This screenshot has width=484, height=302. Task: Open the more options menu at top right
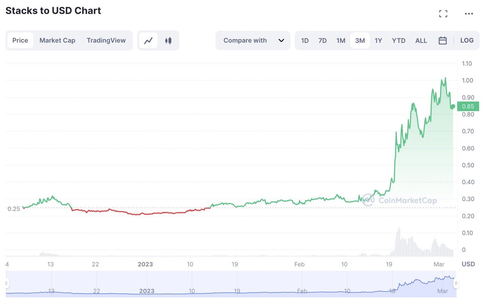coord(469,14)
